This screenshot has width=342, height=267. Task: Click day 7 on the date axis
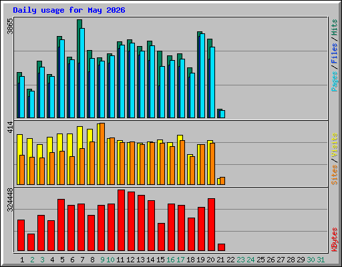82,260
